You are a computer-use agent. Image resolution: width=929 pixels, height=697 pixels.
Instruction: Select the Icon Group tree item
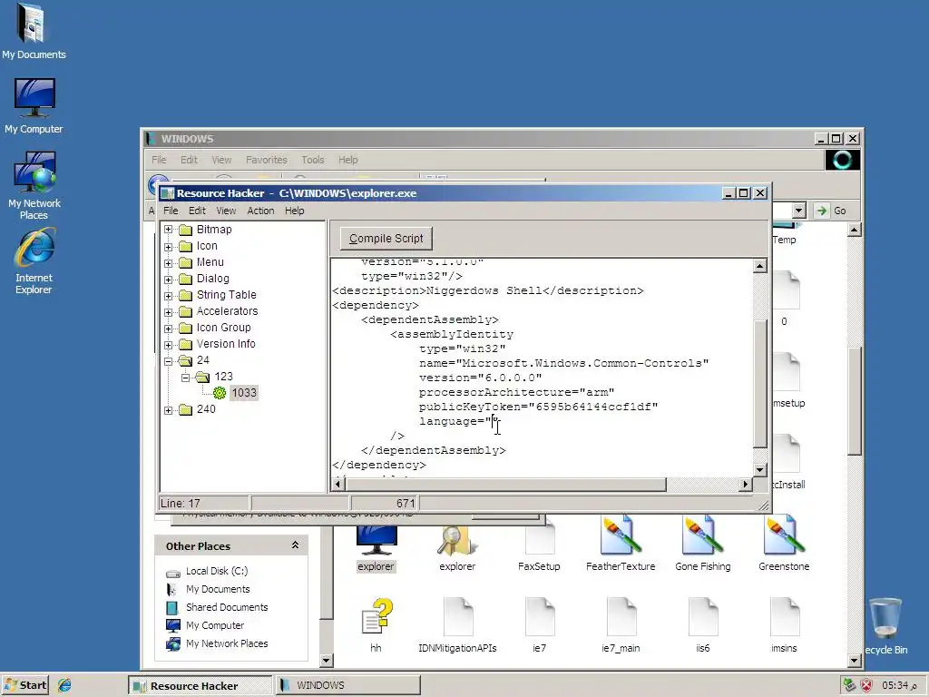click(223, 328)
